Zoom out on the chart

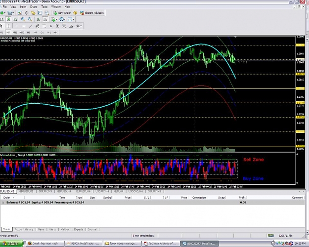pos(30,19)
